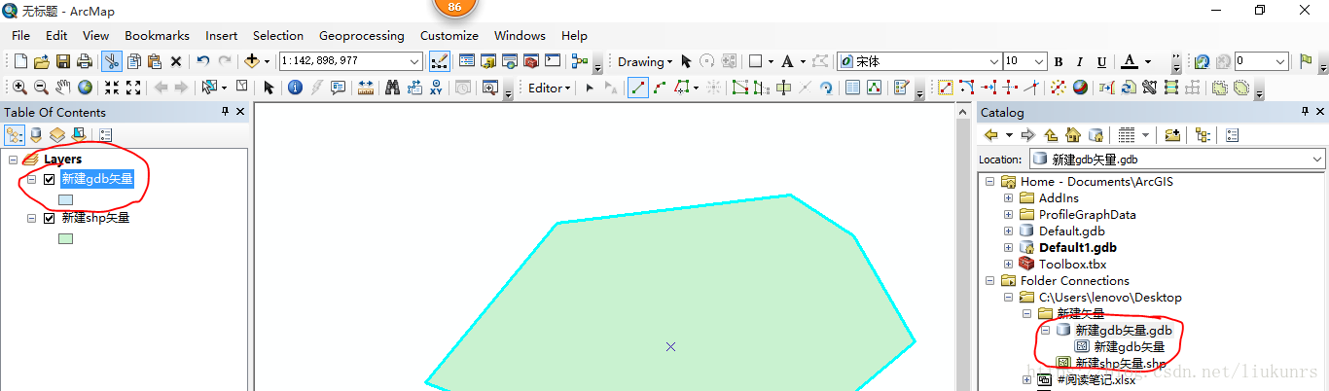The height and width of the screenshot is (391, 1329).
Task: Open the Geoprocessing menu
Action: click(x=361, y=35)
